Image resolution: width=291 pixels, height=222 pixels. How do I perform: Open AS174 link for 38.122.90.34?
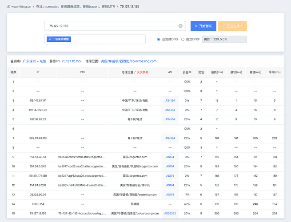[170, 194]
